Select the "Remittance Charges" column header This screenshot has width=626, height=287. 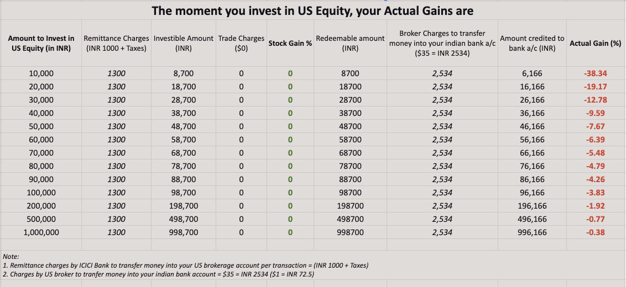[x=116, y=43]
